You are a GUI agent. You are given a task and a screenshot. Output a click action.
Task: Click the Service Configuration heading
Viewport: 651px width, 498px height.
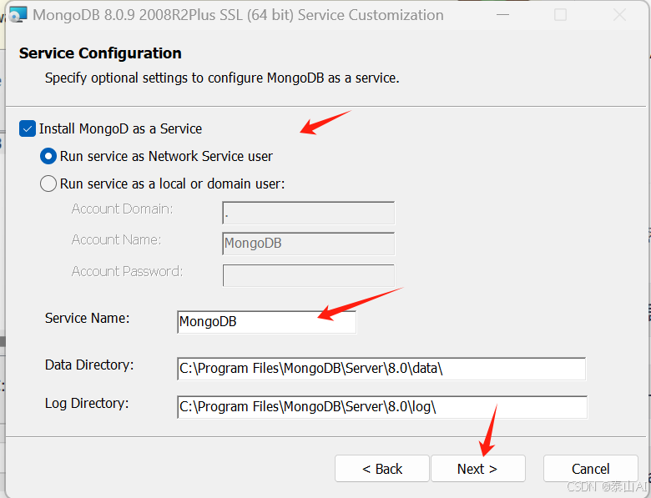coord(100,53)
